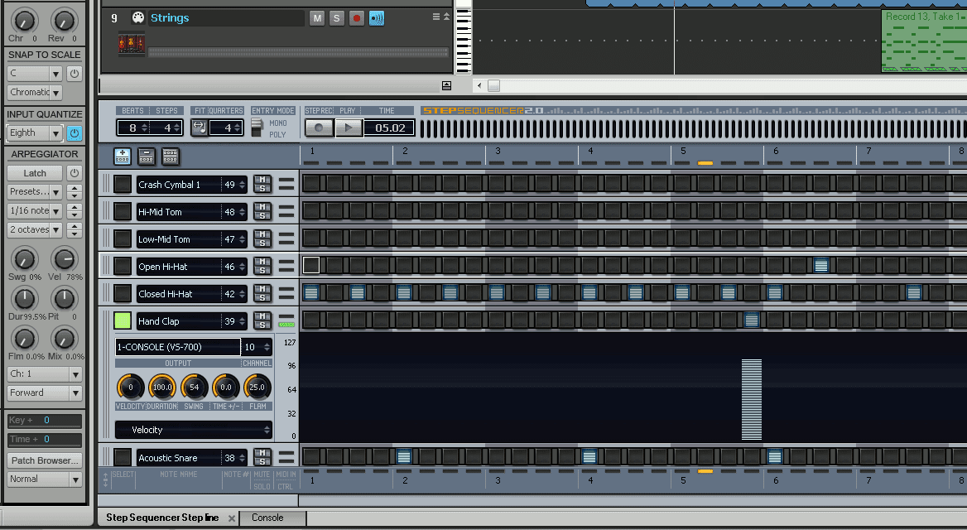Solo the Open Hi-Hat row
The height and width of the screenshot is (530, 967).
[262, 271]
